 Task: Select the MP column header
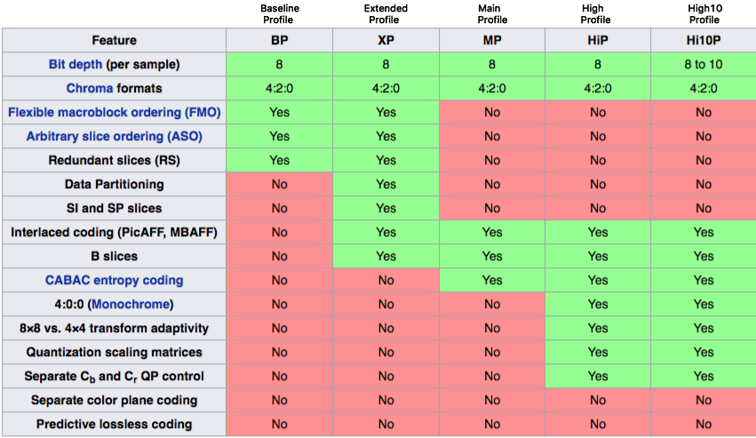(x=491, y=40)
